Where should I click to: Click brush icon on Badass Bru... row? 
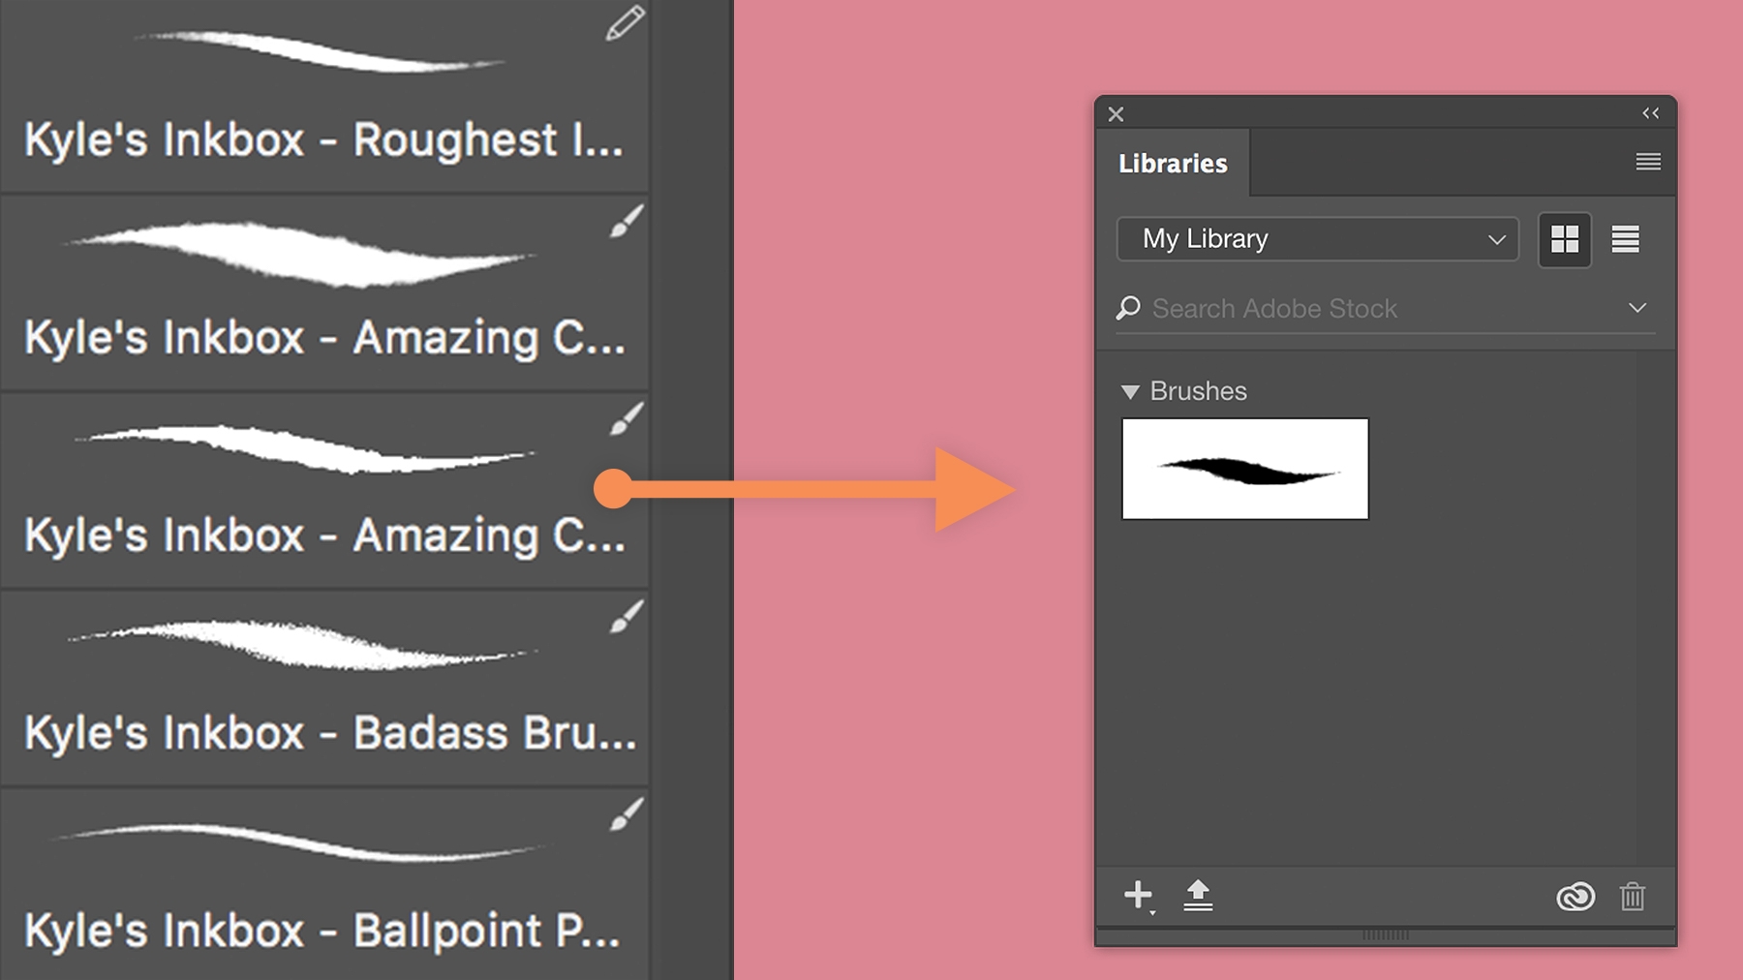[x=627, y=617]
